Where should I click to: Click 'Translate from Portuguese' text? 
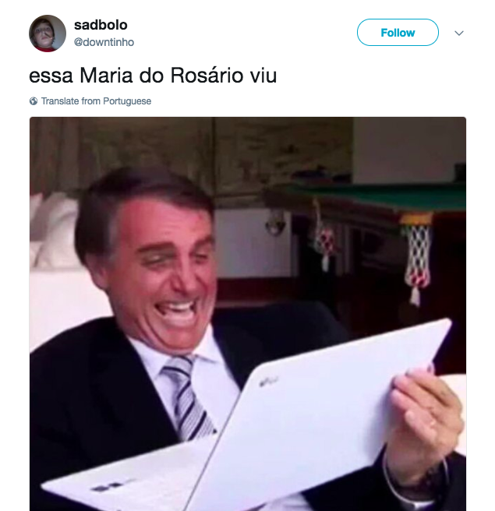point(96,101)
